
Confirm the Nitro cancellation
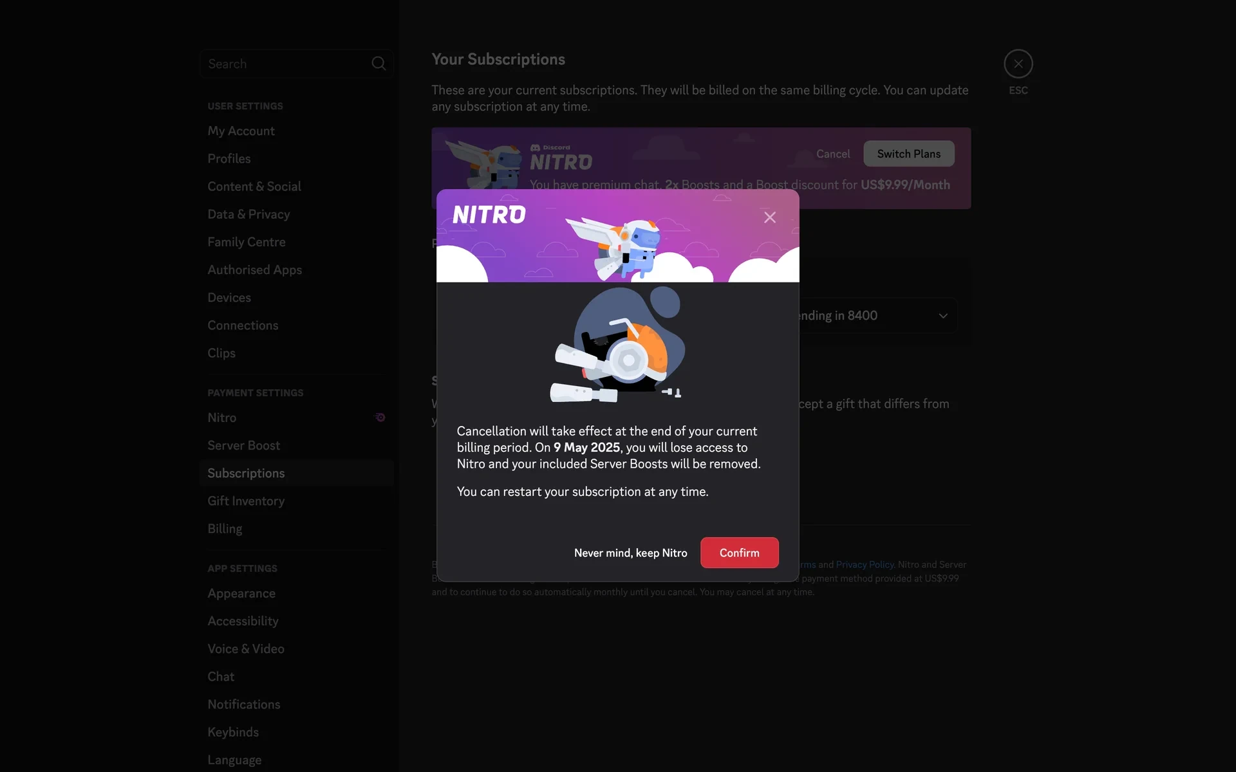click(x=739, y=553)
